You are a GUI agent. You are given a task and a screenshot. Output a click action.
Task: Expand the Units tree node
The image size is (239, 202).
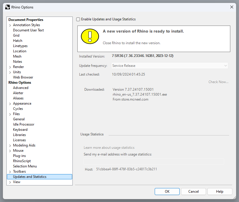(10, 72)
